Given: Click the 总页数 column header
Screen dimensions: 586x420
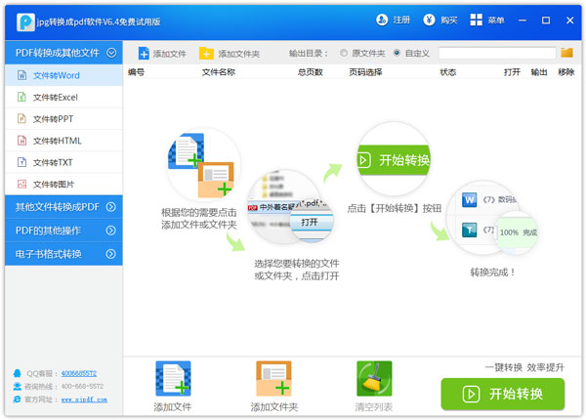Looking at the screenshot, I should tap(310, 72).
